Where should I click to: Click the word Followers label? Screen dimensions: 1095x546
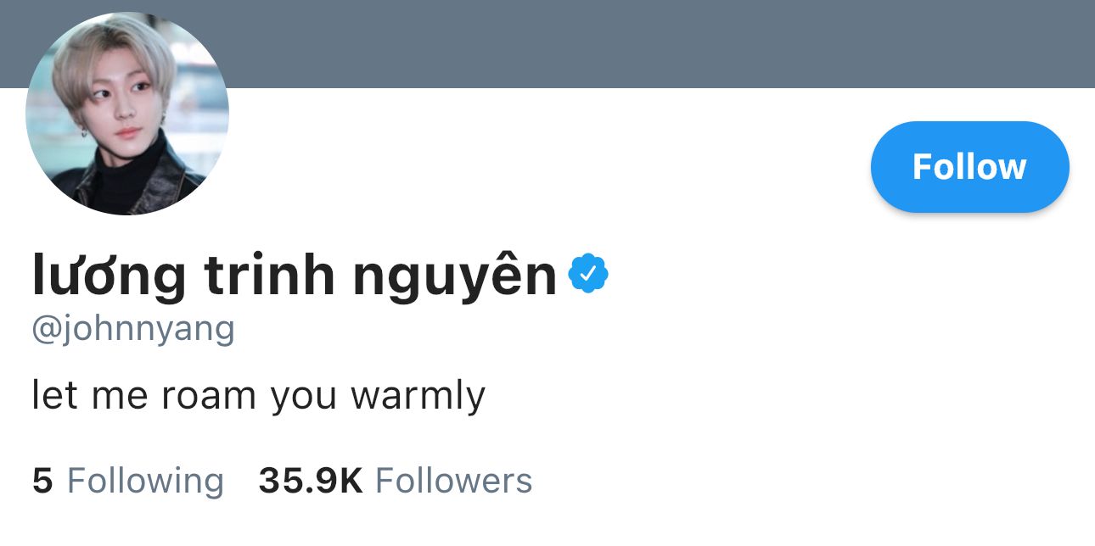454,481
